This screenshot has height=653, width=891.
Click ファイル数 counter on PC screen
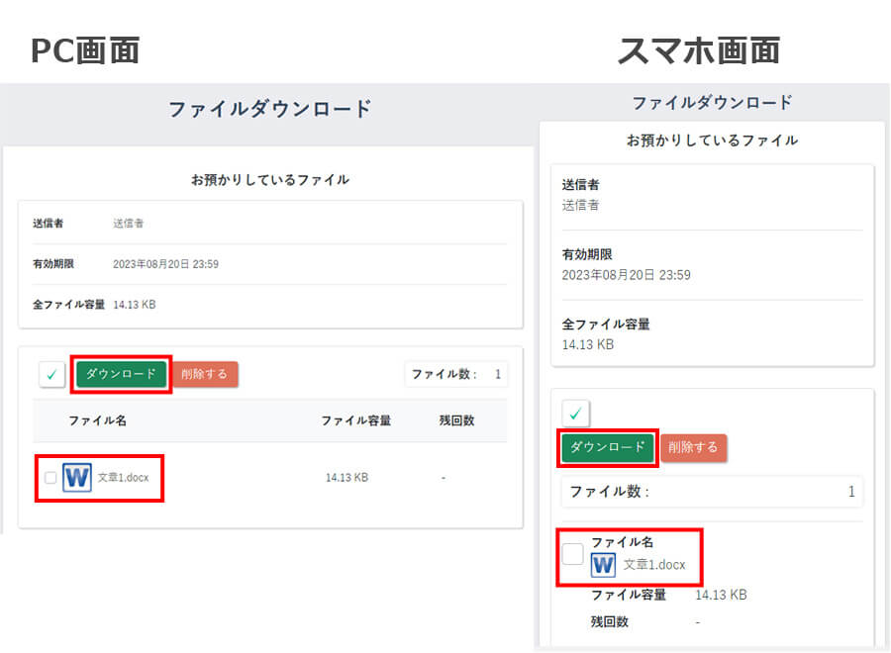pos(456,374)
